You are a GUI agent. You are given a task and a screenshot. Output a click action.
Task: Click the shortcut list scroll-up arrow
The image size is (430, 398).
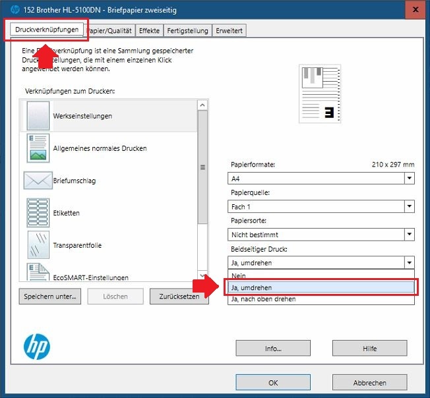[x=202, y=105]
